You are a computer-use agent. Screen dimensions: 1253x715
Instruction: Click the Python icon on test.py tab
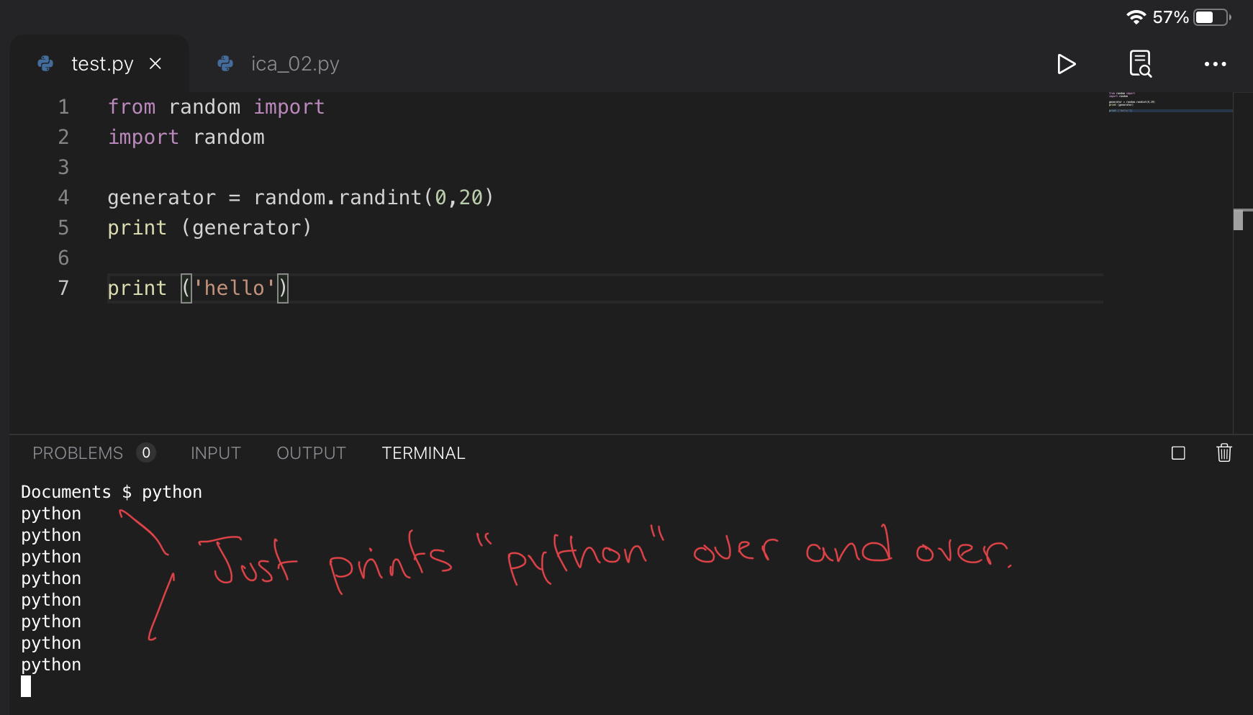[x=45, y=63]
